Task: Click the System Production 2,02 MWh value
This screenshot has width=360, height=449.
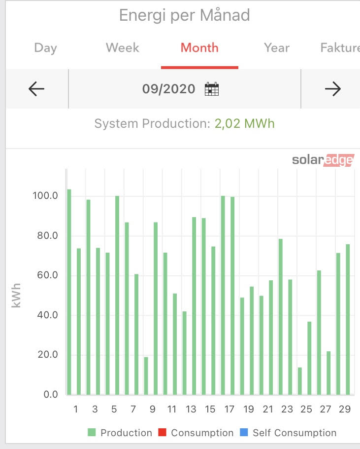Action: (x=244, y=123)
